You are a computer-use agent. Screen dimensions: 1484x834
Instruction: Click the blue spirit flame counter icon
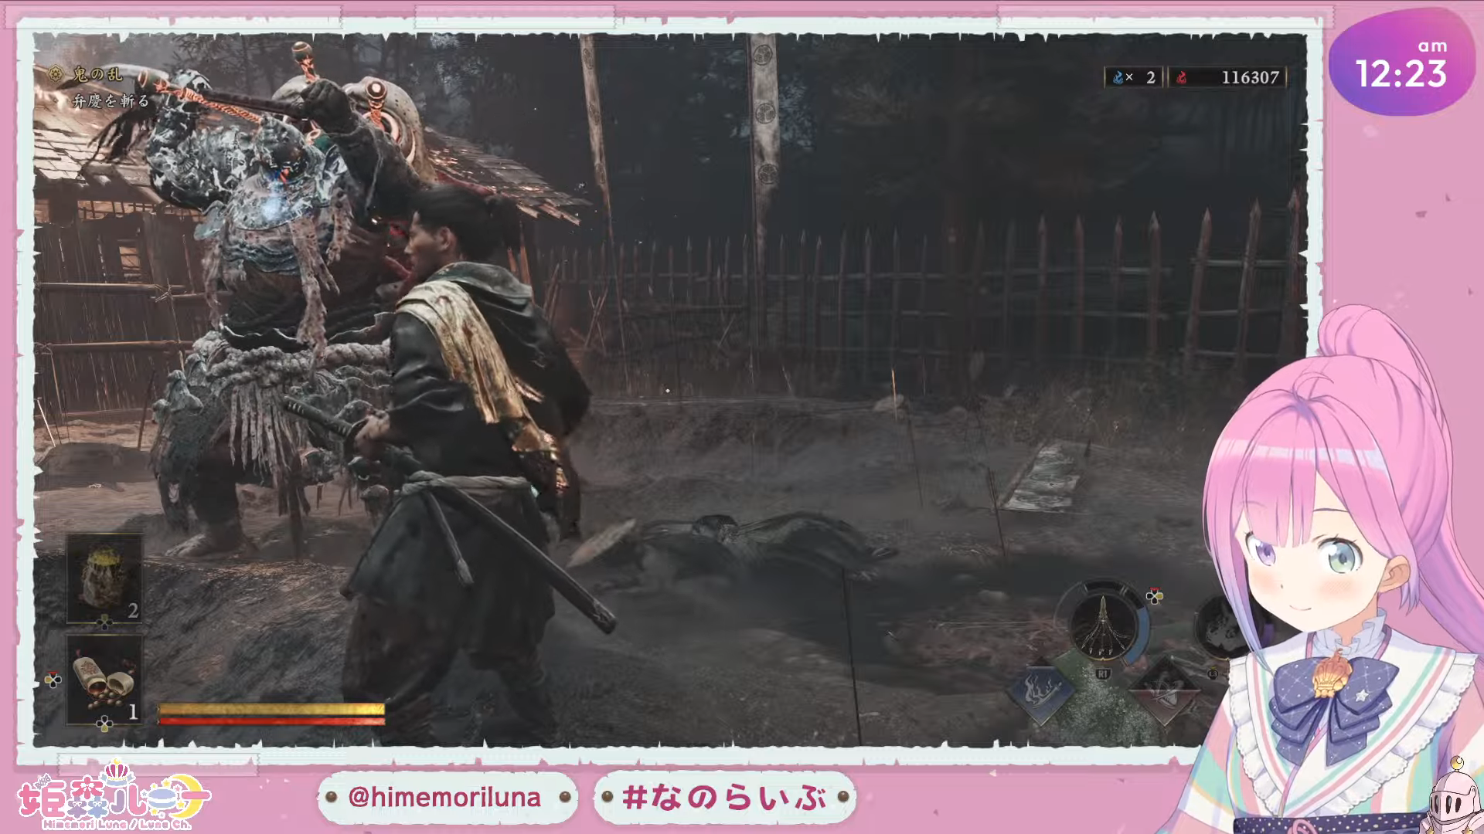(1118, 77)
